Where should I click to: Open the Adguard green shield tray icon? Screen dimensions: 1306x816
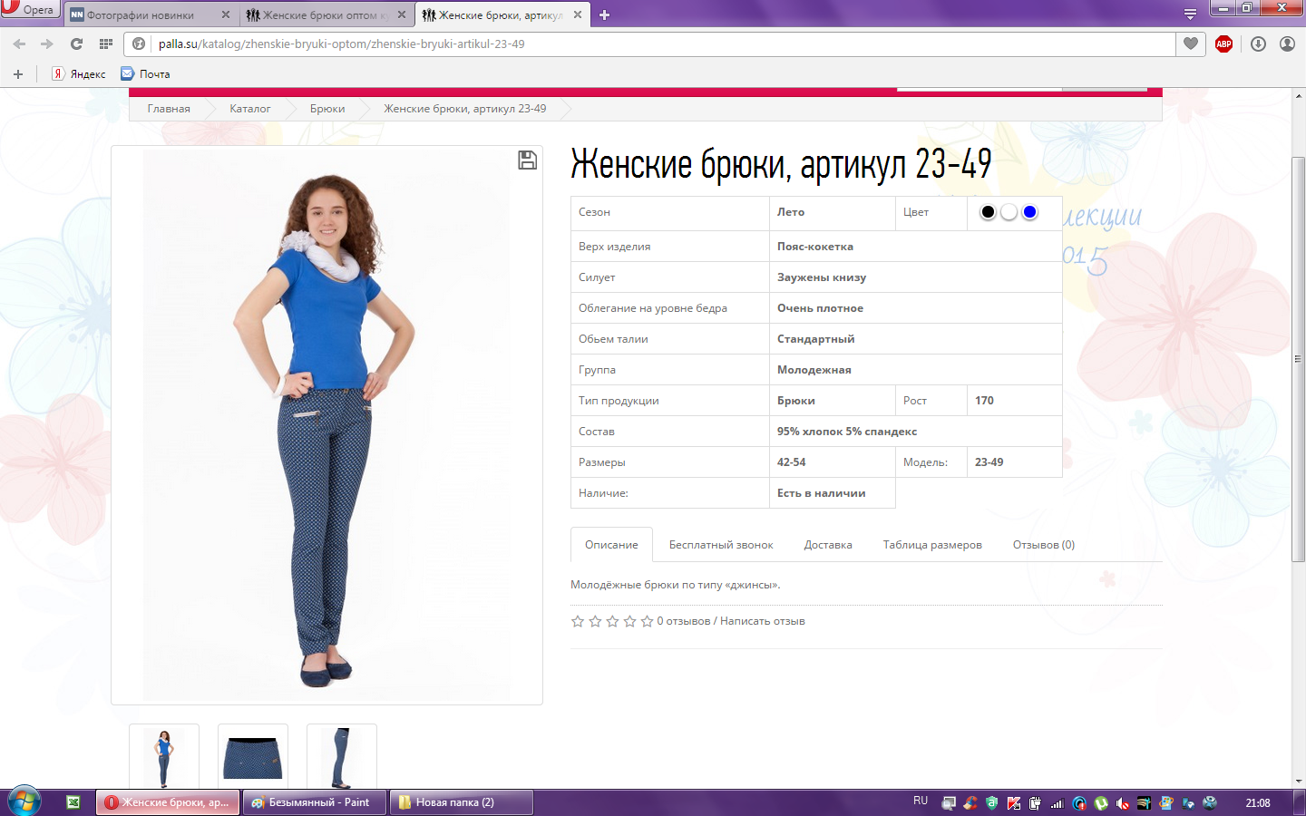pyautogui.click(x=992, y=803)
